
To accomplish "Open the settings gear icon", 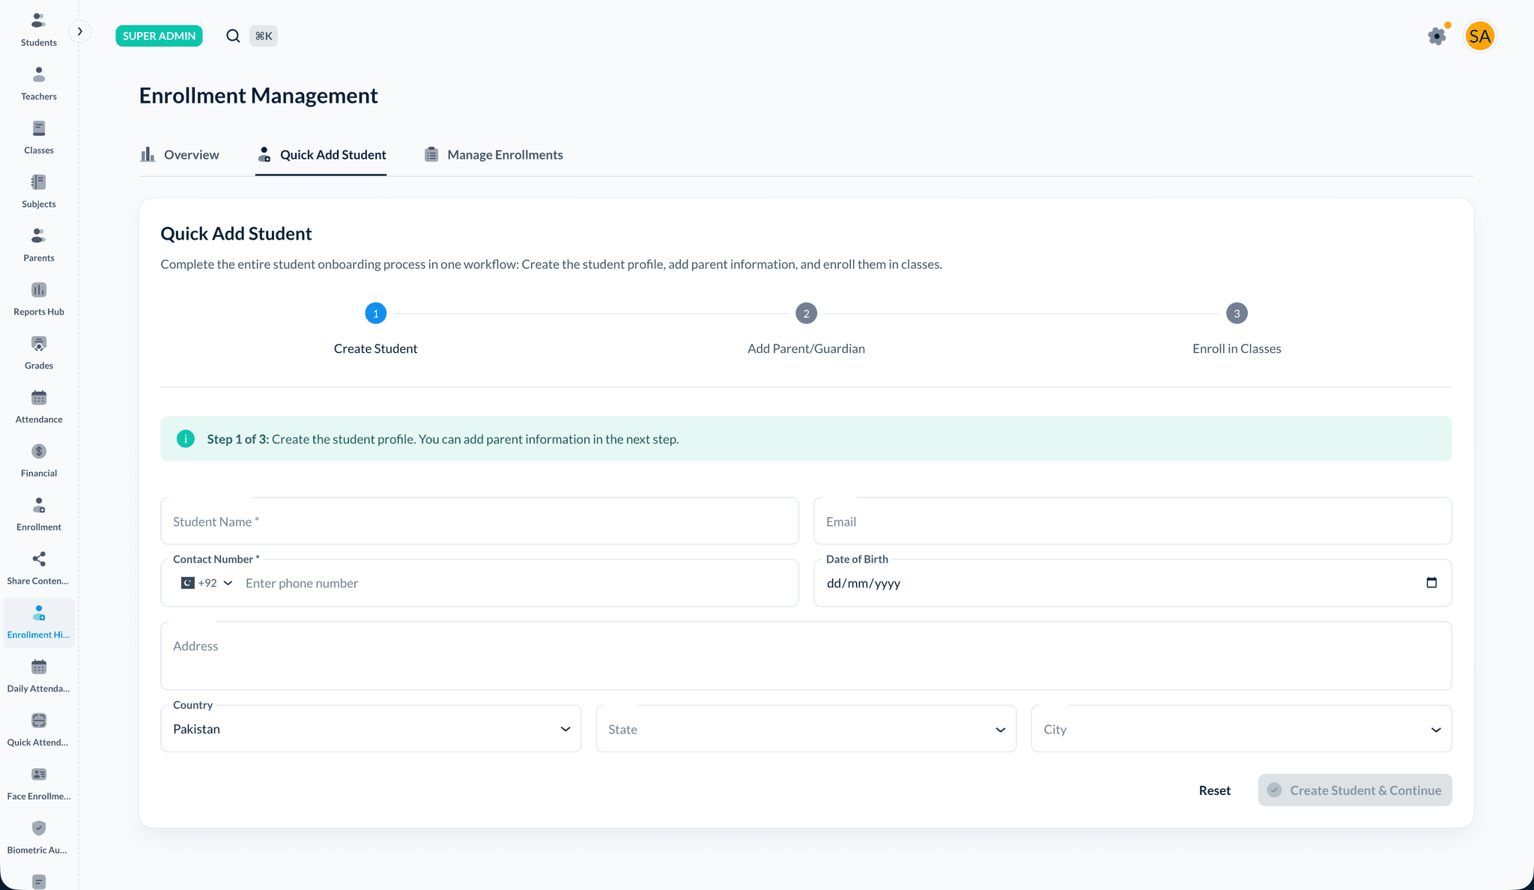I will tap(1437, 36).
